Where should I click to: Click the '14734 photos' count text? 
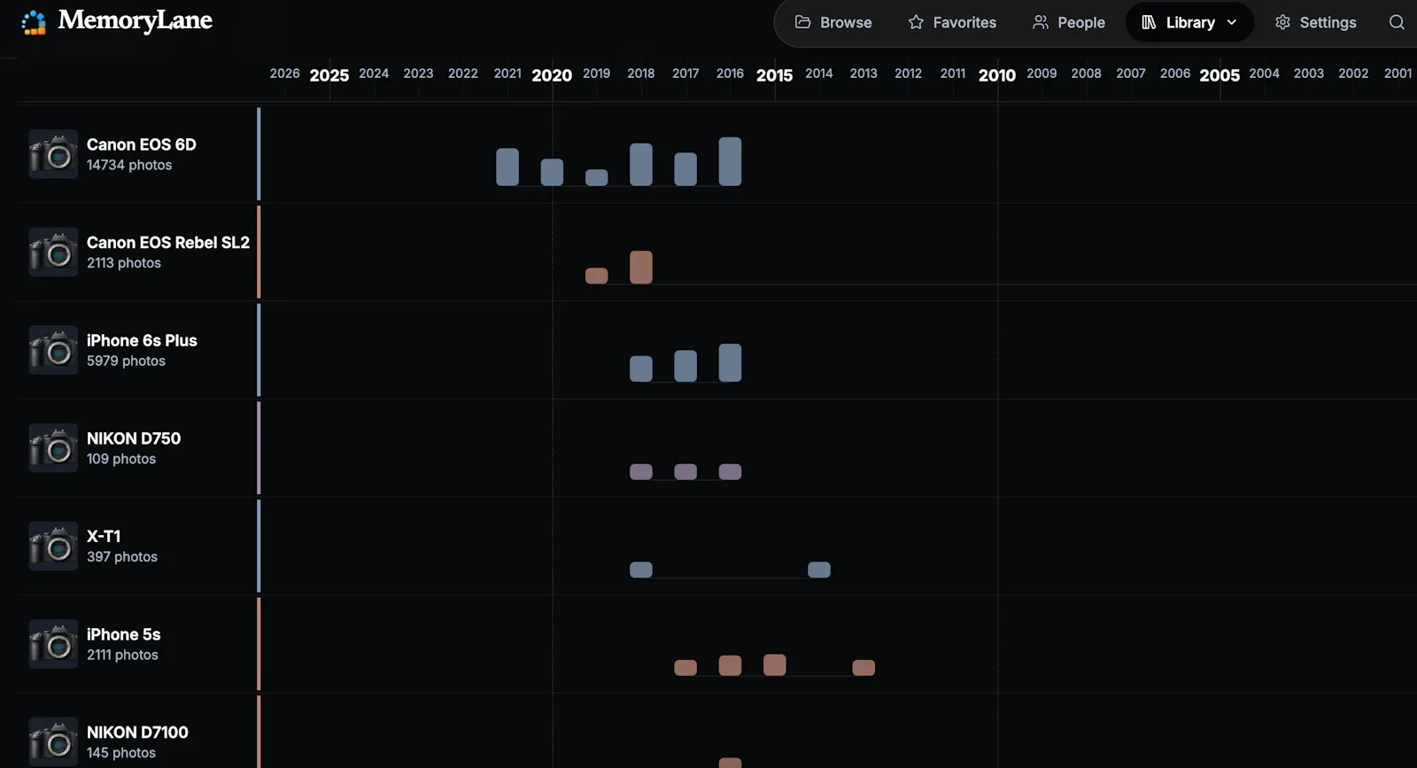point(129,166)
